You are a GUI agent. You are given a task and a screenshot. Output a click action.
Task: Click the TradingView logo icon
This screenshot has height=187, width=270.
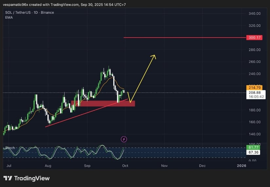pyautogui.click(x=8, y=178)
